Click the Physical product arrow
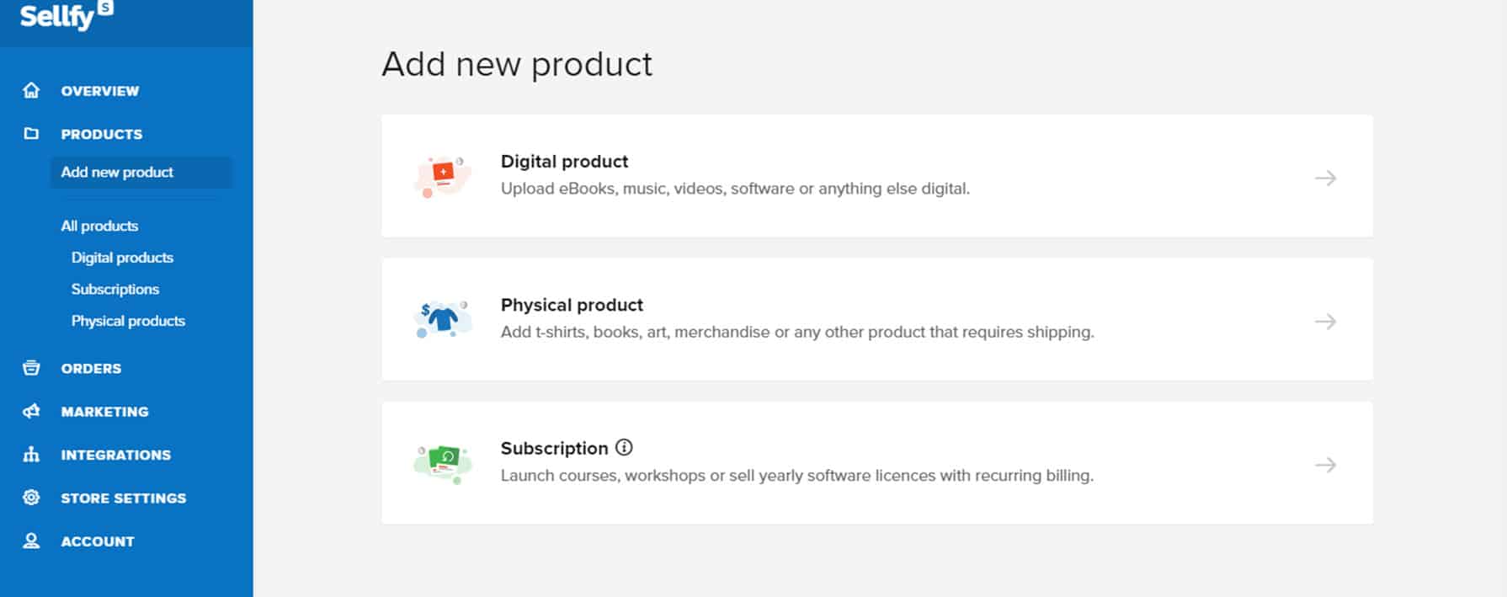 tap(1326, 321)
